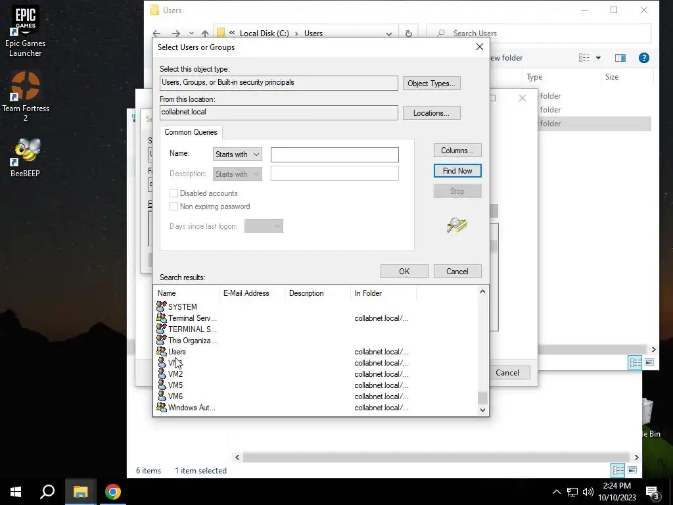Click Local Disk (C:) in address bar
This screenshot has width=673, height=505.
pos(264,34)
